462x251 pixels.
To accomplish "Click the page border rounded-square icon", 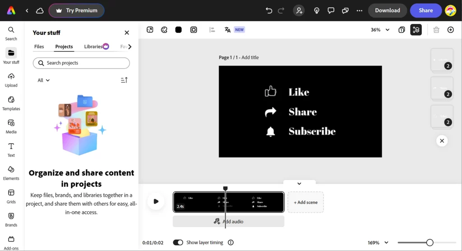I will click(194, 30).
